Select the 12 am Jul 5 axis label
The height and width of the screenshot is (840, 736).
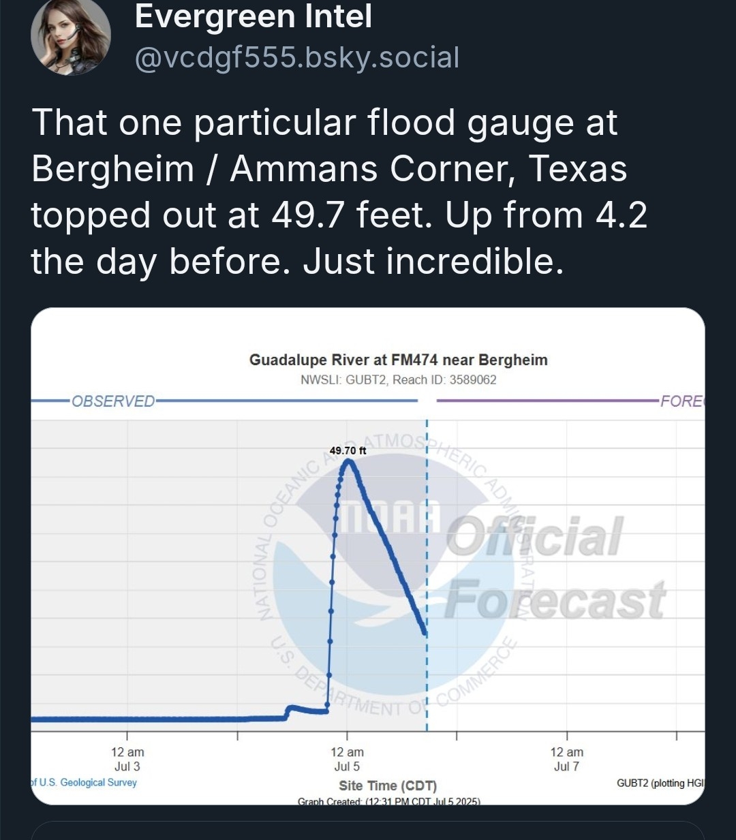click(347, 759)
